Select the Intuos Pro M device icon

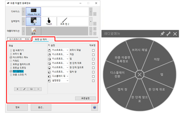[33, 12]
